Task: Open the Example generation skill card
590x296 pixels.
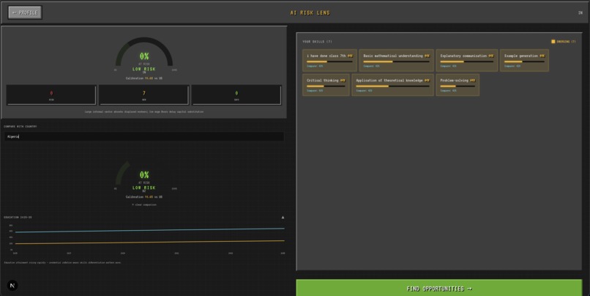Action: pyautogui.click(x=524, y=60)
